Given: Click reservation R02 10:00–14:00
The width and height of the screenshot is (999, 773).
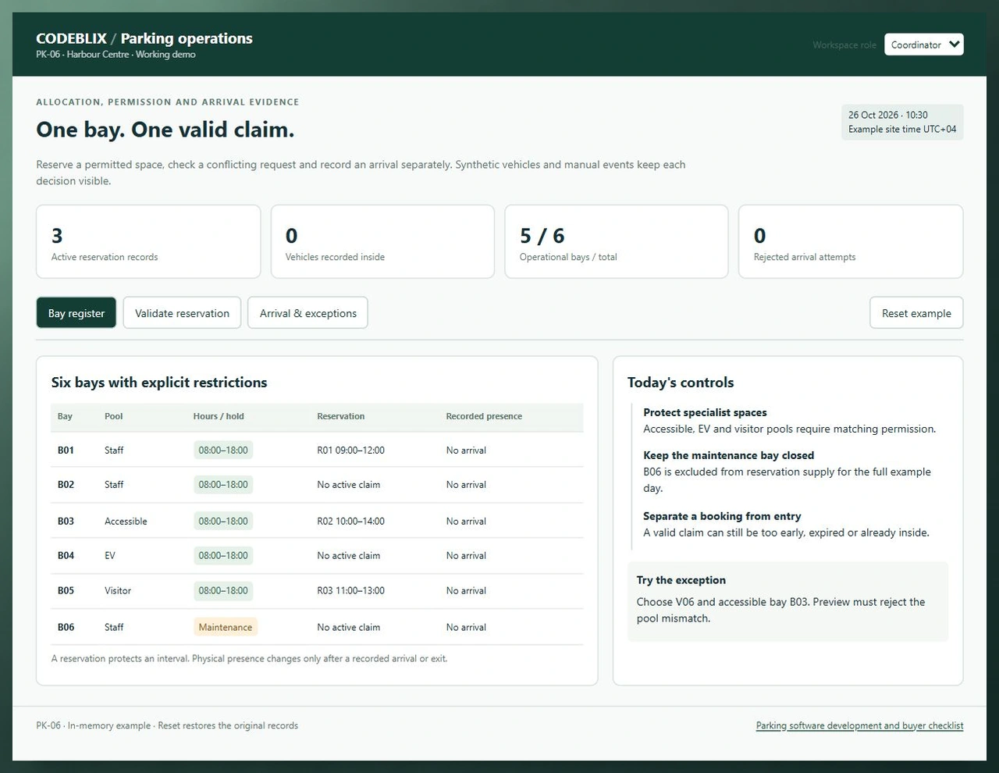Looking at the screenshot, I should pyautogui.click(x=350, y=522).
